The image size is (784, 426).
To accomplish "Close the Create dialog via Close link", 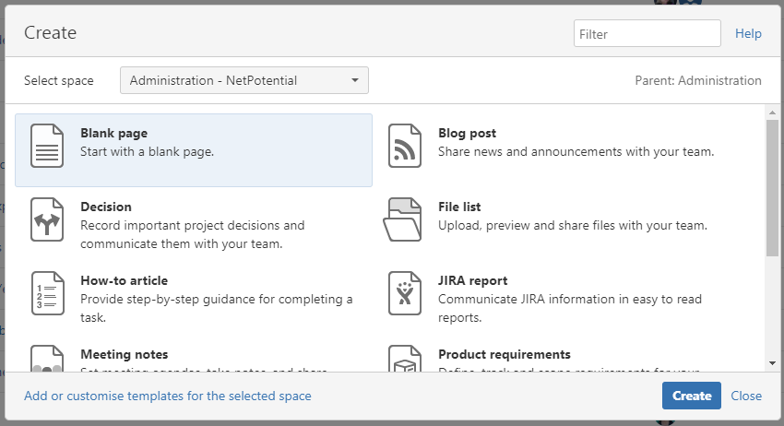I will (x=746, y=396).
